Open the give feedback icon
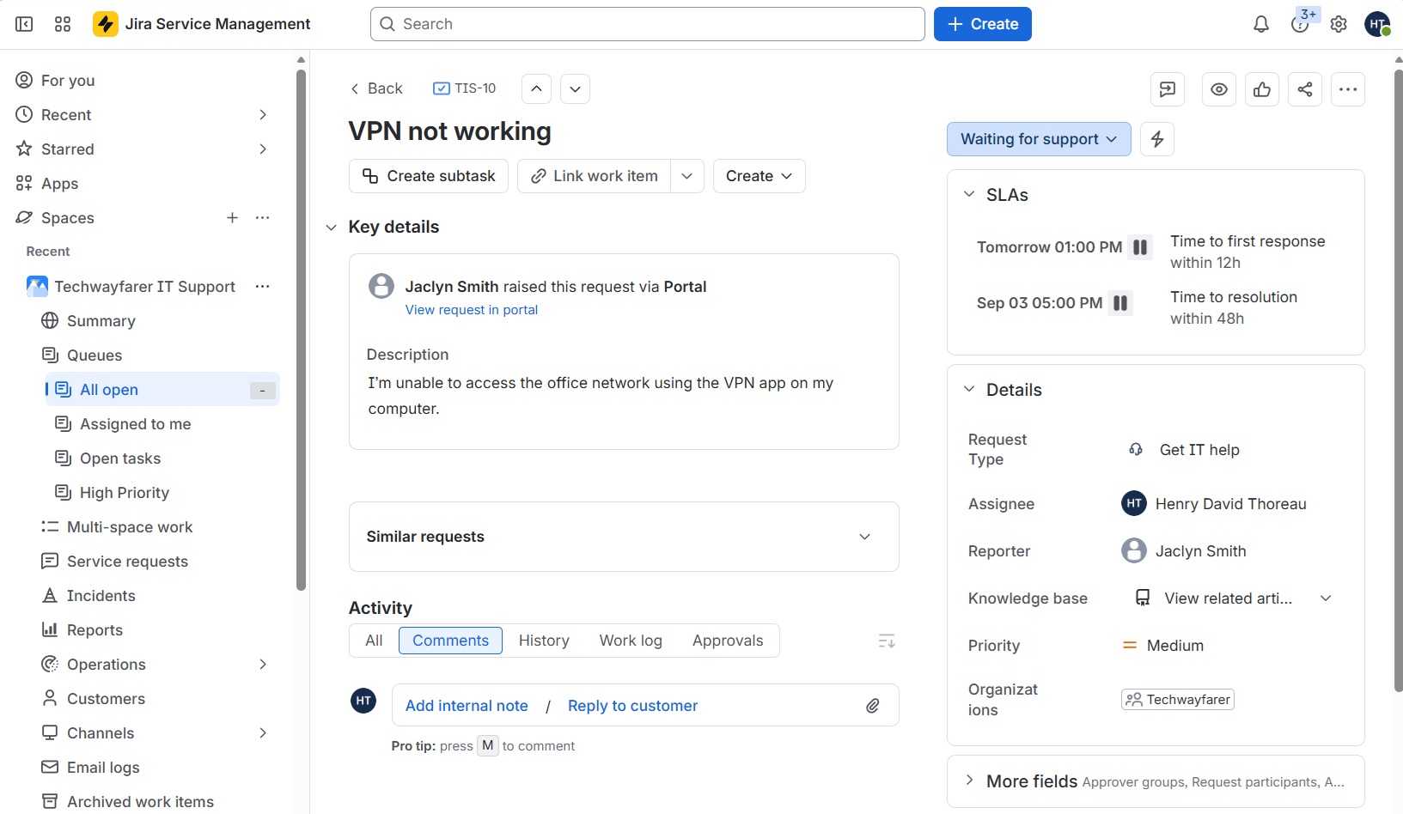Screen dimensions: 1403x814 coord(1168,89)
